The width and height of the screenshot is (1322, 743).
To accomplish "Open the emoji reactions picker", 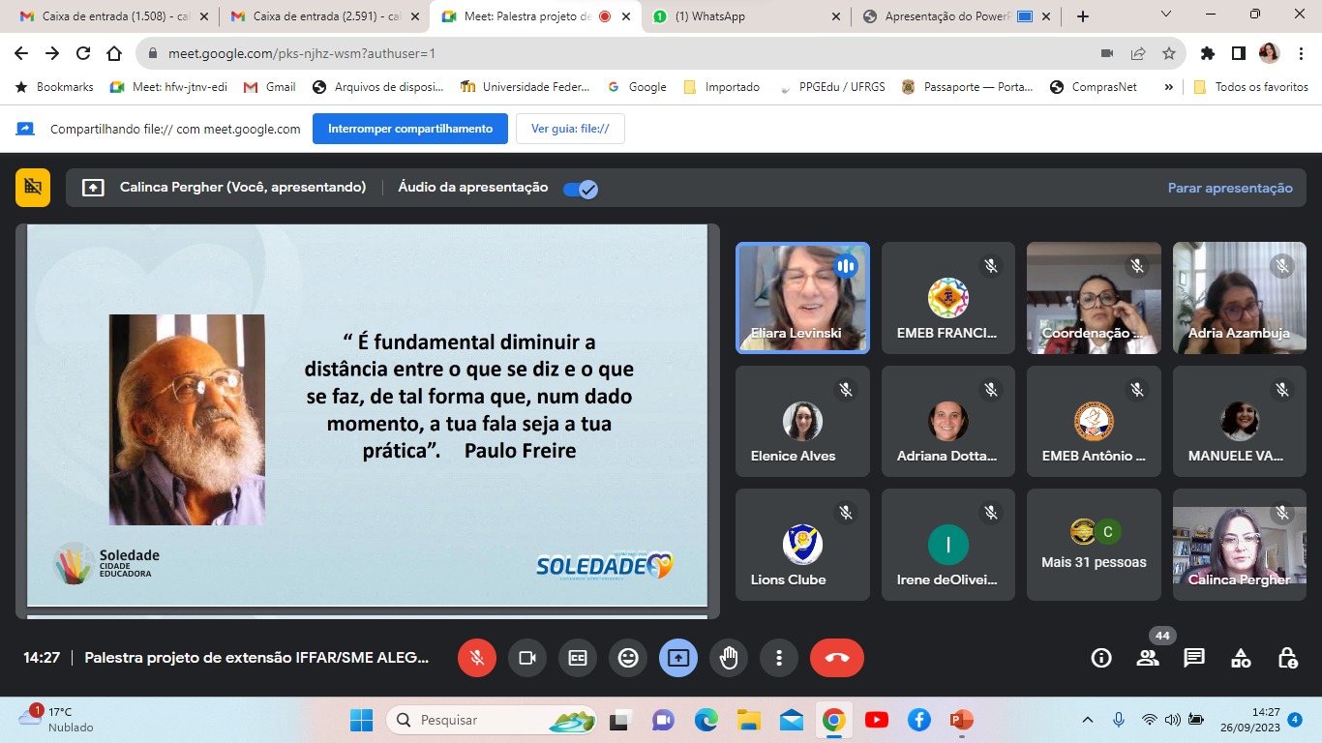I will 628,658.
